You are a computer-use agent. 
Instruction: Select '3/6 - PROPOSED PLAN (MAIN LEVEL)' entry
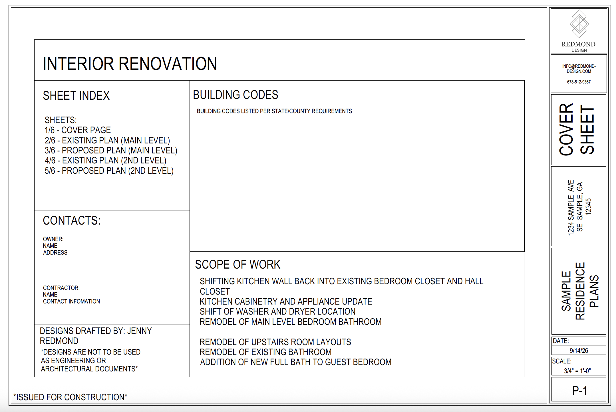111,150
